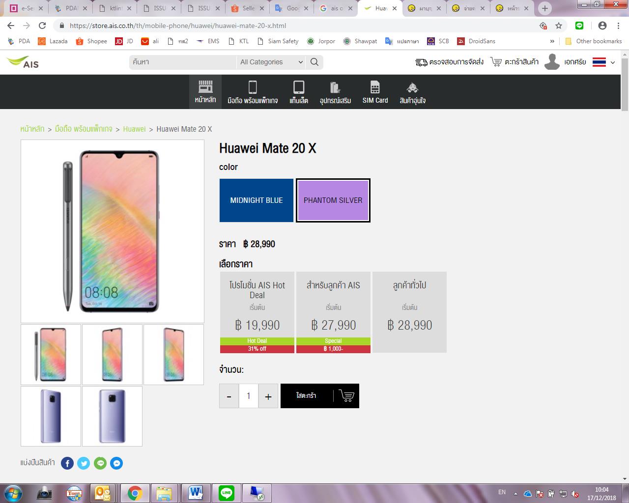Show hidden system tray icons
Screen dimensions: 629x503
[515, 494]
